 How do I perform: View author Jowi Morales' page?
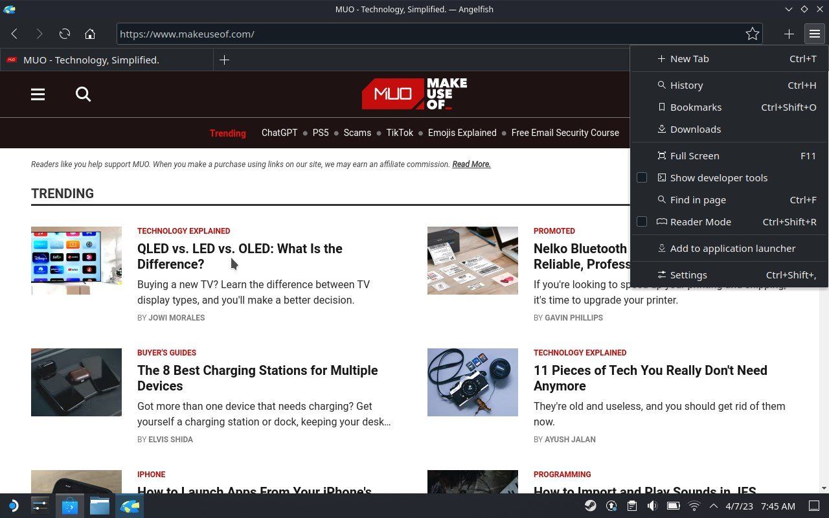(176, 318)
